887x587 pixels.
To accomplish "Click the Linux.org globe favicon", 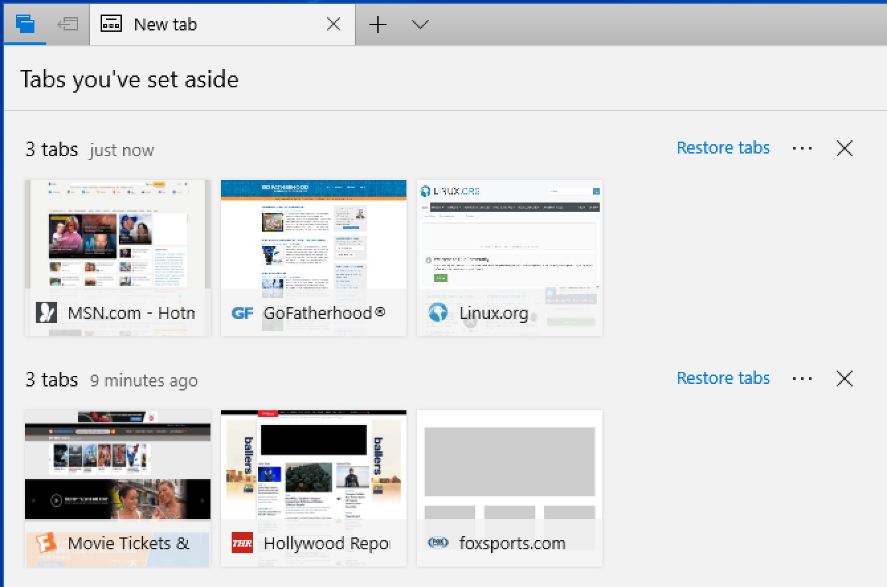I will (438, 312).
